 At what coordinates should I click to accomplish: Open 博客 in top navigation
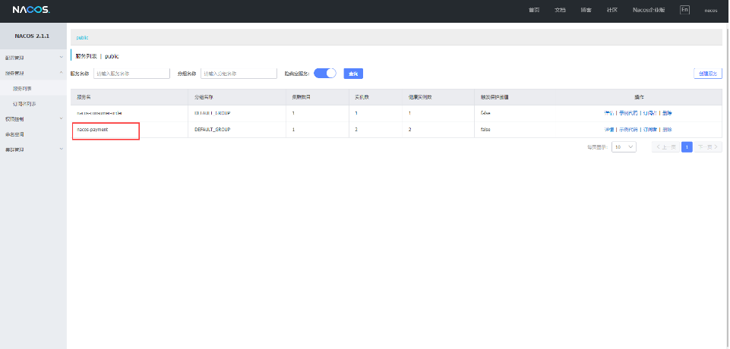coord(586,10)
